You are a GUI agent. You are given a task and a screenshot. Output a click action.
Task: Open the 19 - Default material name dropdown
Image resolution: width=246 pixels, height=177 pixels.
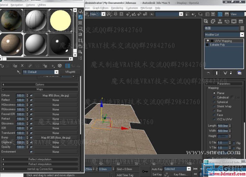(x=56, y=72)
